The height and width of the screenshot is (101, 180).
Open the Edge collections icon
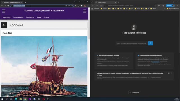pyautogui.click(x=163, y=6)
